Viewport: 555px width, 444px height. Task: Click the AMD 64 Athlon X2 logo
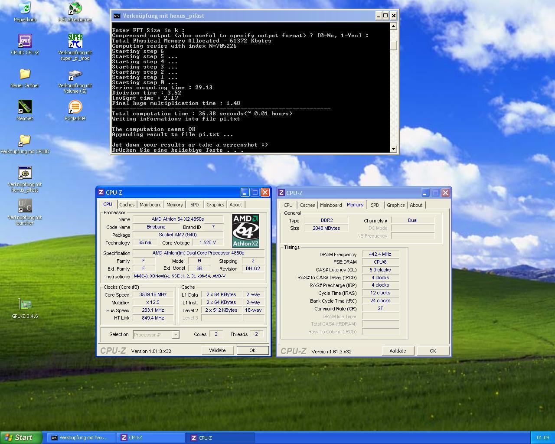point(245,231)
